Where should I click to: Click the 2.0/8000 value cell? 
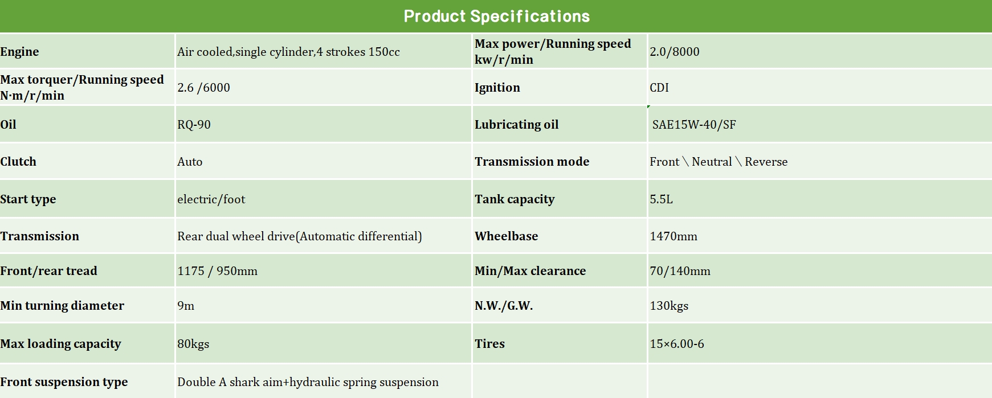[674, 52]
